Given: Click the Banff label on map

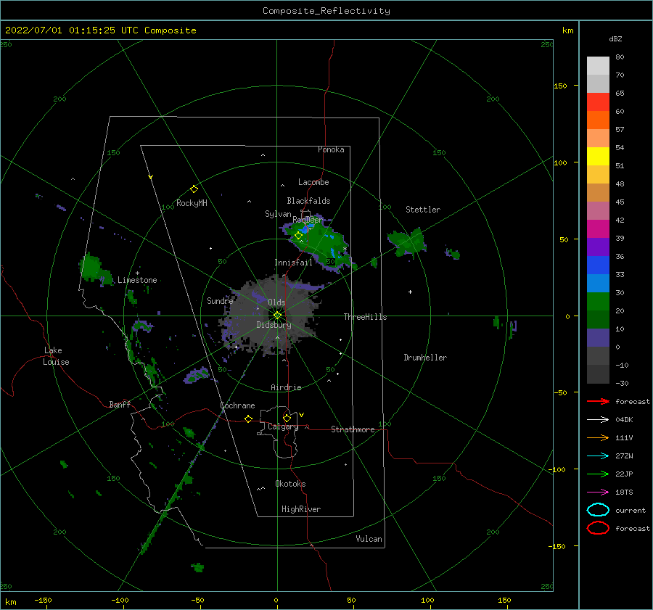Looking at the screenshot, I should [120, 404].
